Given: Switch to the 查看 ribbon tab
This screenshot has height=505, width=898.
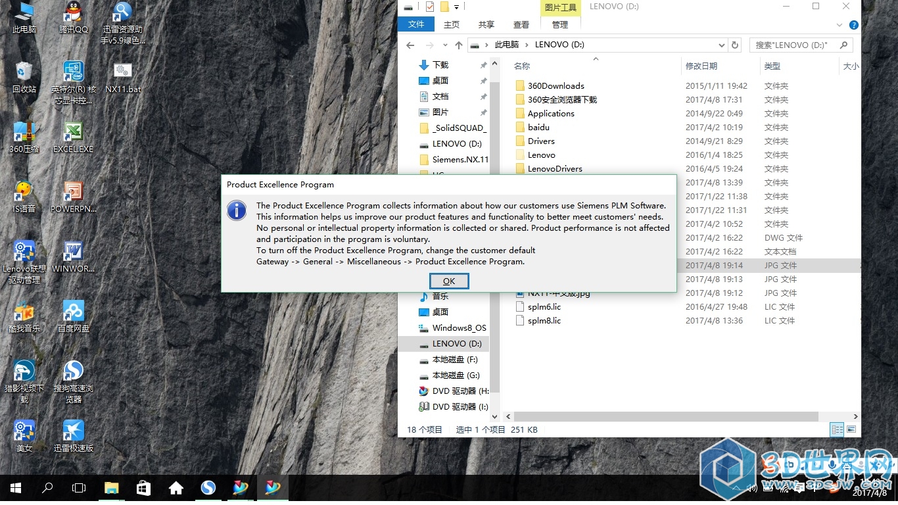Looking at the screenshot, I should [x=521, y=24].
